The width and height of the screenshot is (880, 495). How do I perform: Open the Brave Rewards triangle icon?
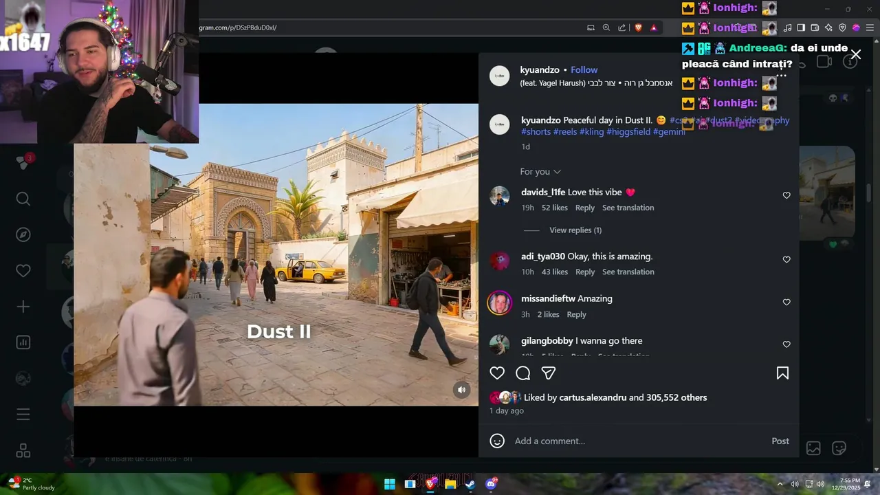coord(654,27)
